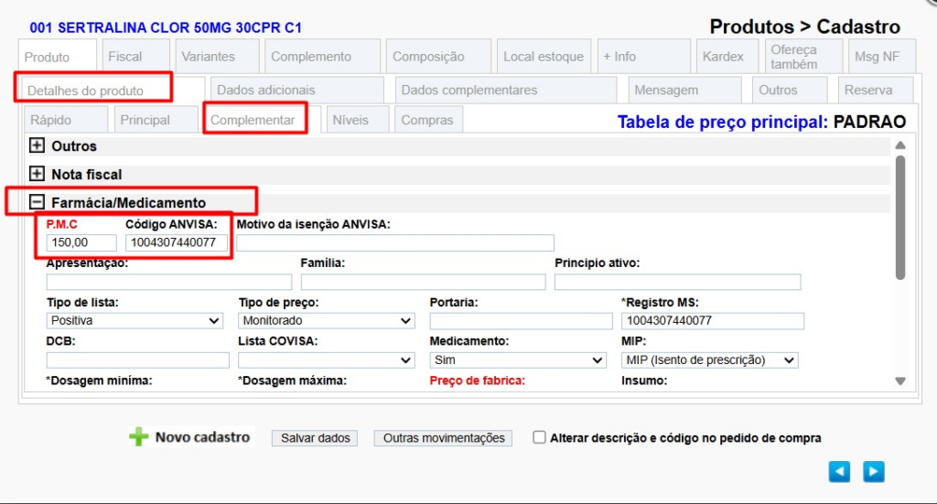Click the DCB input field
Viewport: 937px width, 504px height.
click(138, 360)
